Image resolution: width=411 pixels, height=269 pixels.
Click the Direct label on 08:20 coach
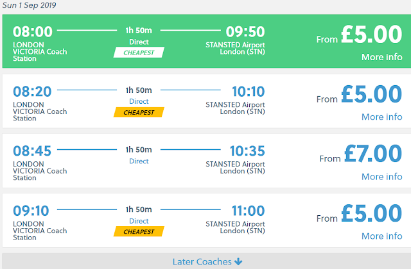(x=139, y=101)
